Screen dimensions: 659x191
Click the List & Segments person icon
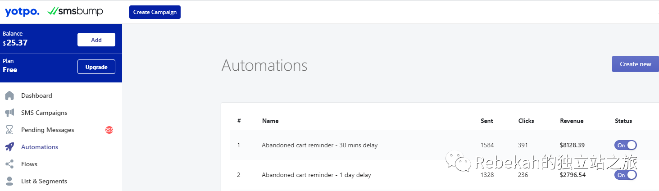(x=9, y=181)
